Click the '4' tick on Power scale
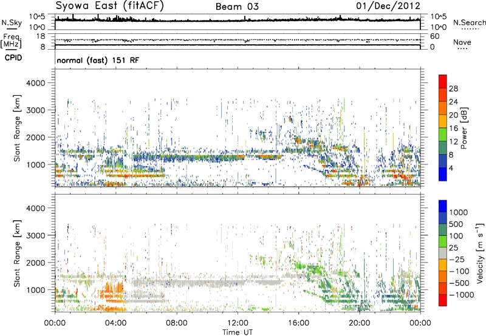The width and height of the screenshot is (486, 336). point(451,168)
